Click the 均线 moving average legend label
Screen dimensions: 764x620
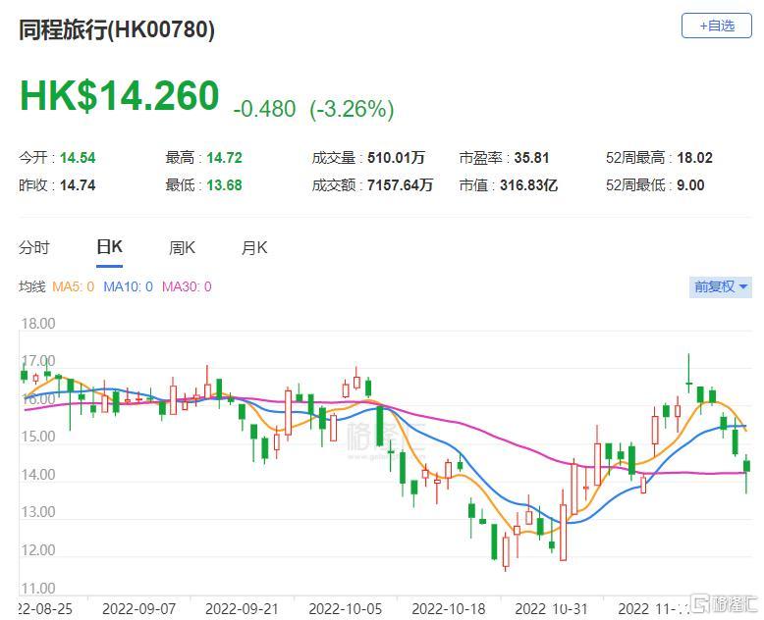32,286
